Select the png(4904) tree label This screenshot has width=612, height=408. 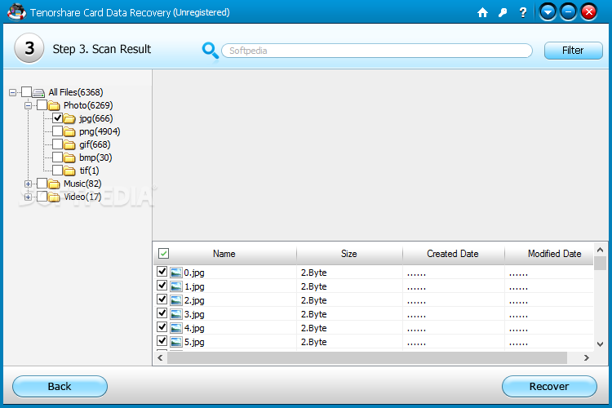tap(100, 131)
